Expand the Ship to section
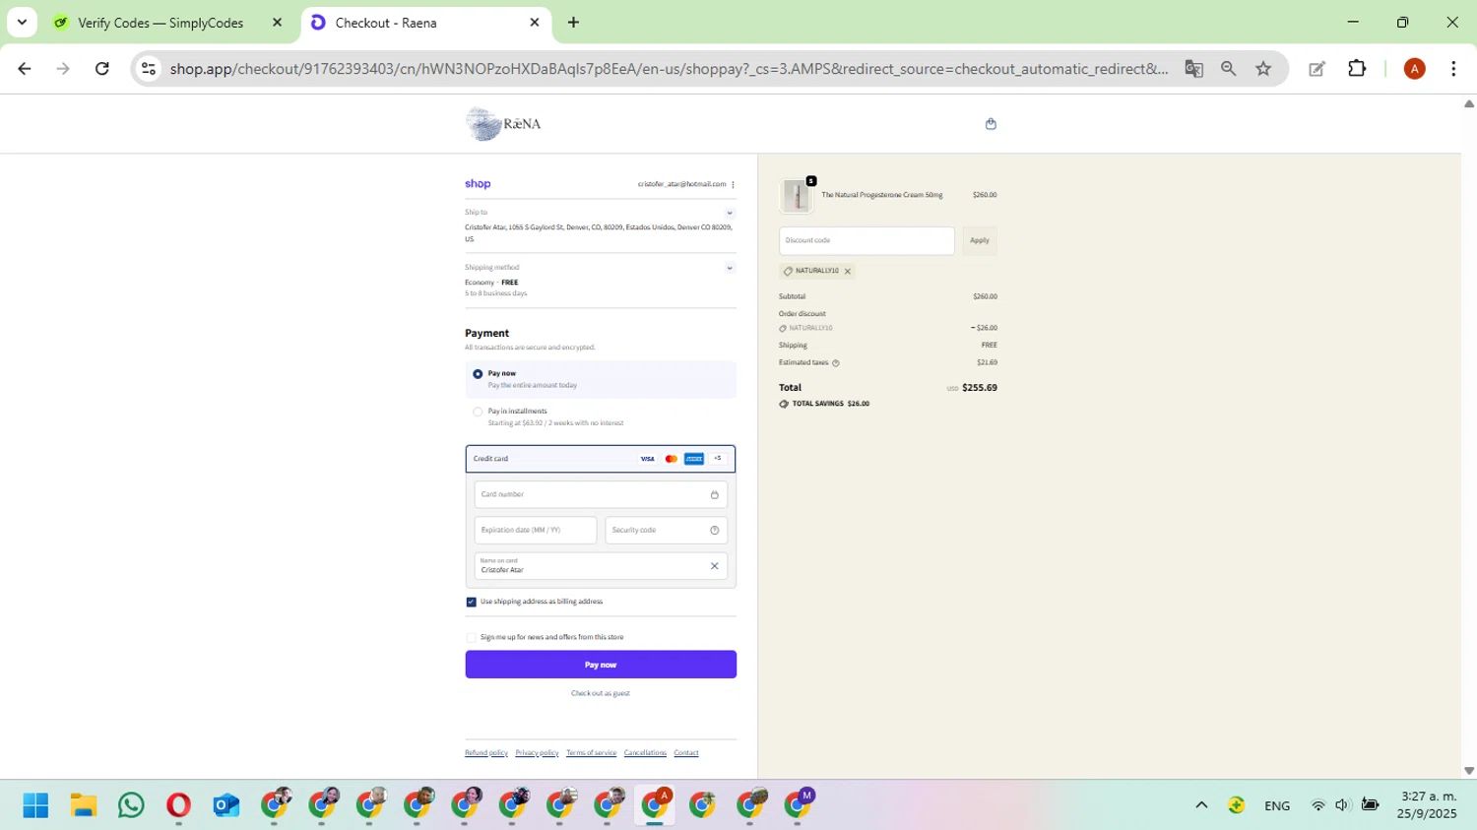The width and height of the screenshot is (1477, 830). [730, 213]
